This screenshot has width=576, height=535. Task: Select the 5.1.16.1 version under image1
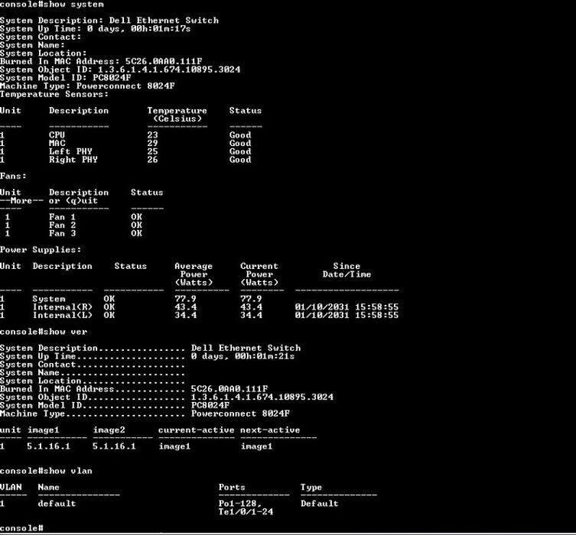[48, 446]
